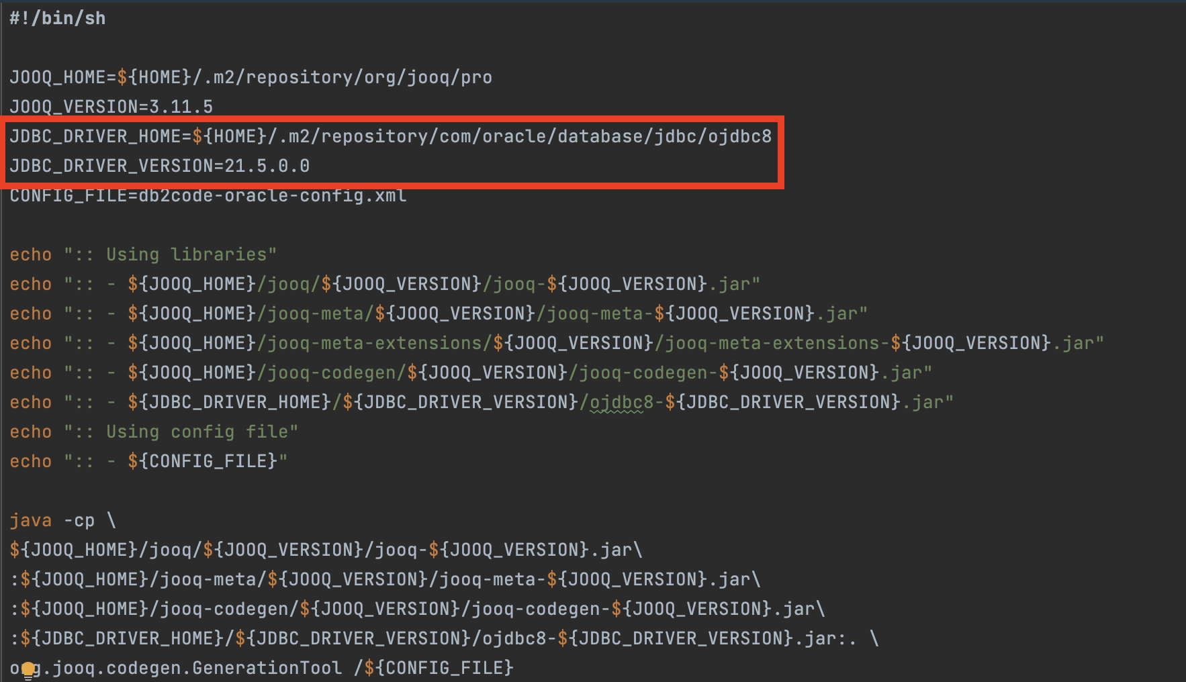Click the echo ':: - ${CONFIG_FILE}' line
Screen dimensions: 1186x682
(148, 461)
